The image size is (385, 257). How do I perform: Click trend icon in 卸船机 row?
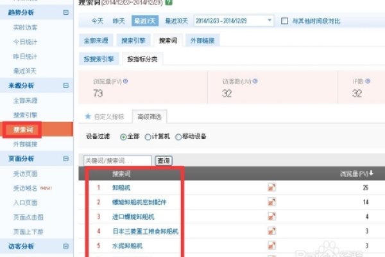pos(272,188)
